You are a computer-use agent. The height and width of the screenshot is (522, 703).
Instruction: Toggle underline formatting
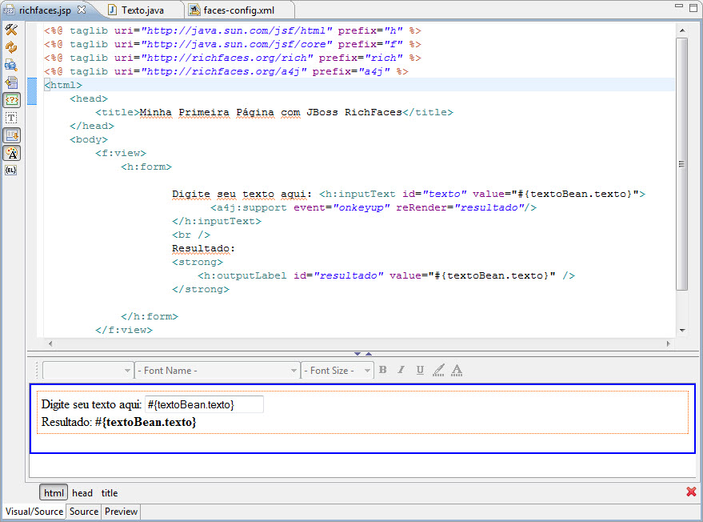point(420,370)
